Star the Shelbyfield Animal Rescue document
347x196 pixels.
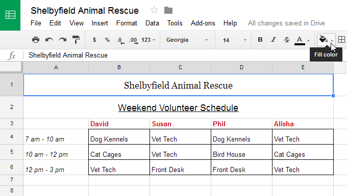[x=154, y=10]
